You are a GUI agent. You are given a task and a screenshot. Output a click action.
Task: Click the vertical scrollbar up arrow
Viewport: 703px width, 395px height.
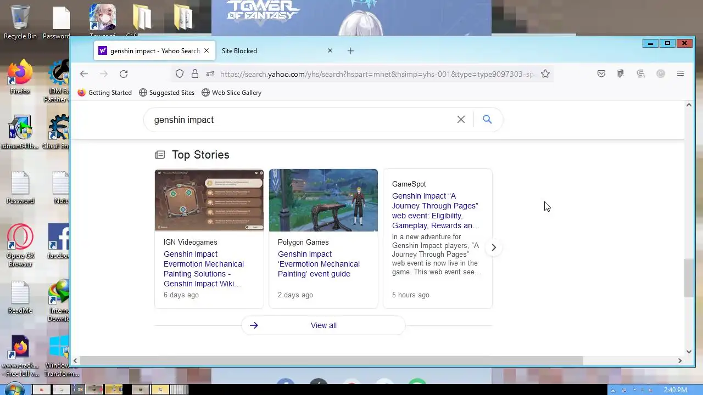coord(689,104)
